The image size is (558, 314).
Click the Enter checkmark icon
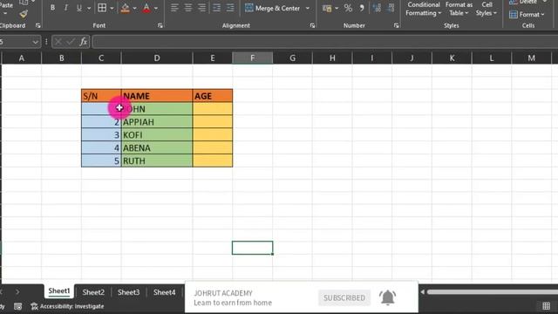click(x=71, y=42)
